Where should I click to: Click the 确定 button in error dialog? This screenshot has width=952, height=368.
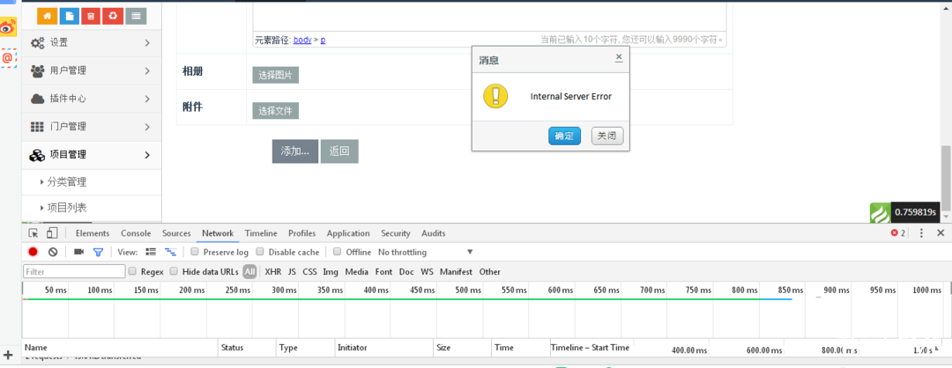[564, 136]
